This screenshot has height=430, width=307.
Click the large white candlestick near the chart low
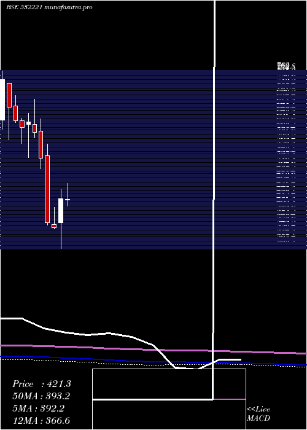click(61, 211)
